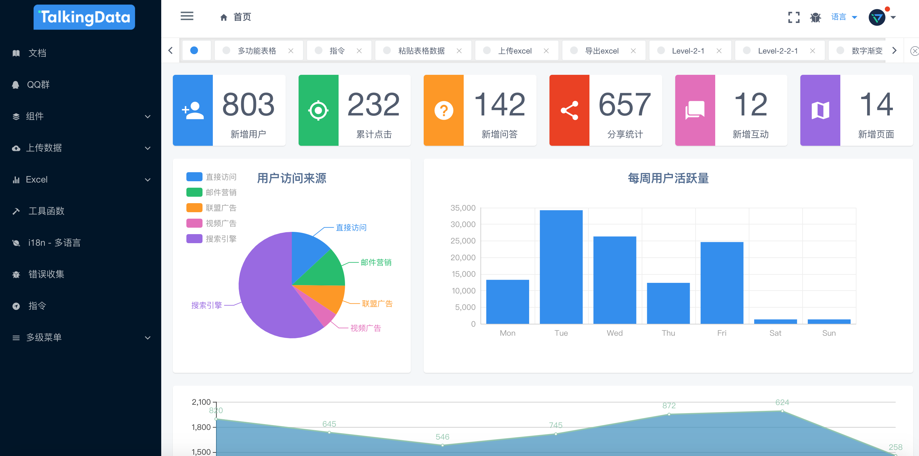Enter fullscreen mode via the fullscreen icon
This screenshot has width=919, height=456.
(x=794, y=17)
